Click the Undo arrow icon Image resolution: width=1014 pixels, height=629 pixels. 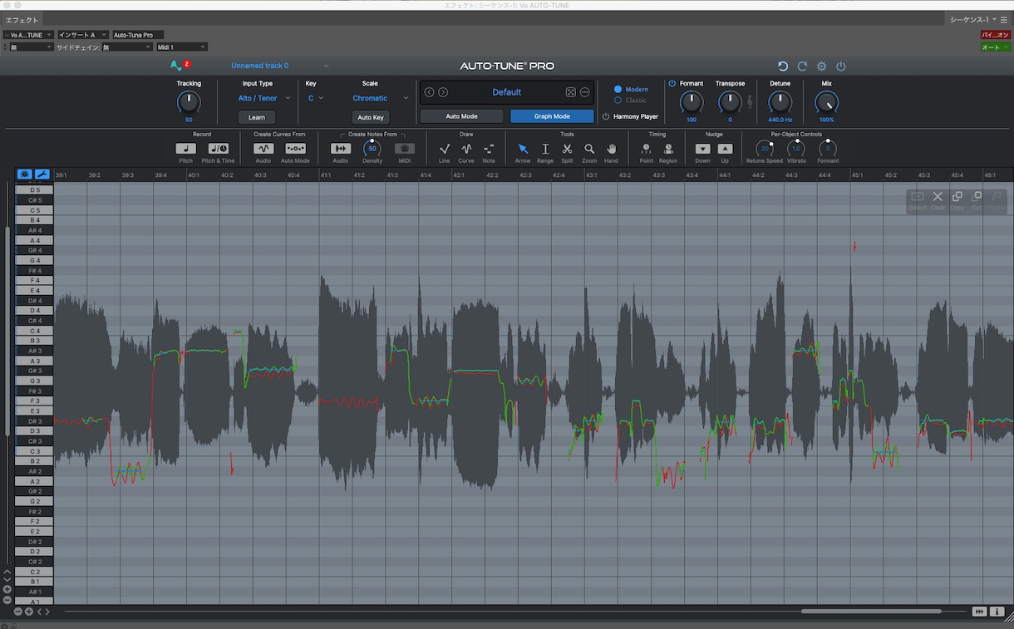point(783,66)
